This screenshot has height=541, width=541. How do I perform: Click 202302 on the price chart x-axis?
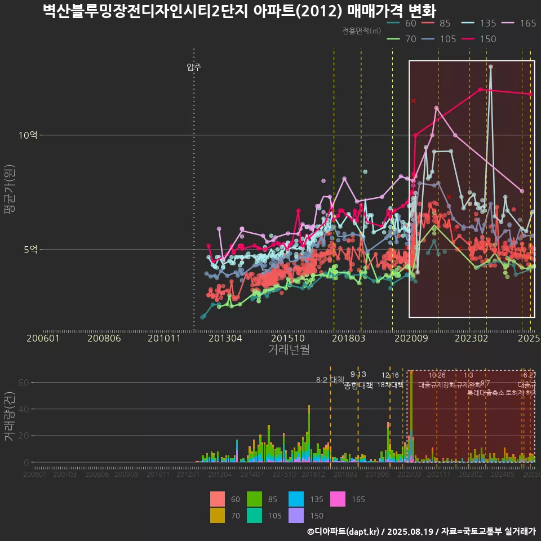tap(472, 338)
